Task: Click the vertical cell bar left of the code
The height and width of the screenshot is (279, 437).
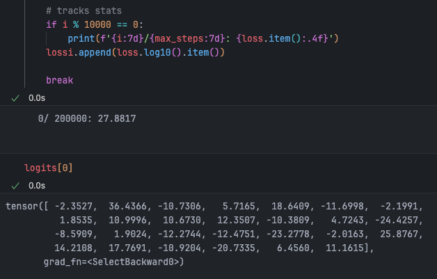Action: pos(26,42)
